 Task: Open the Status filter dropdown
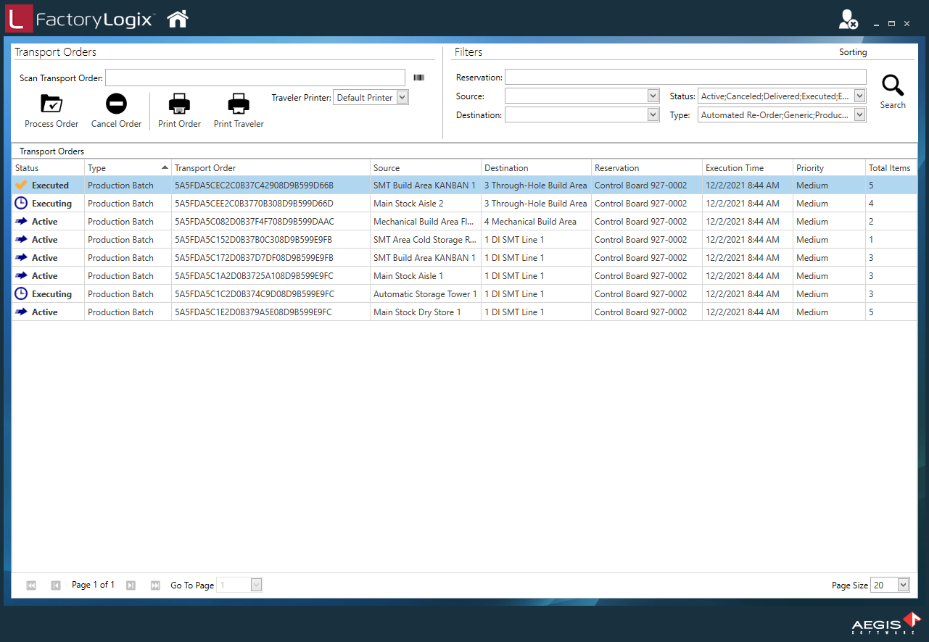859,96
